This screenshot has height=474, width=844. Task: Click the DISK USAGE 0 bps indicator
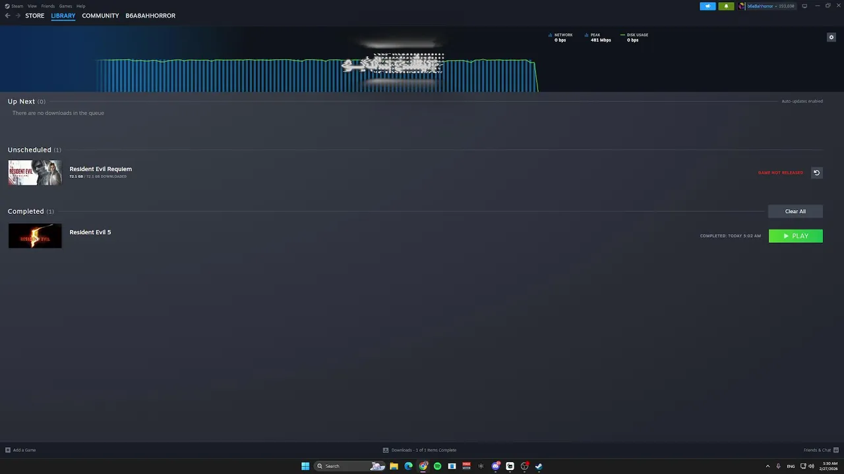coord(634,38)
